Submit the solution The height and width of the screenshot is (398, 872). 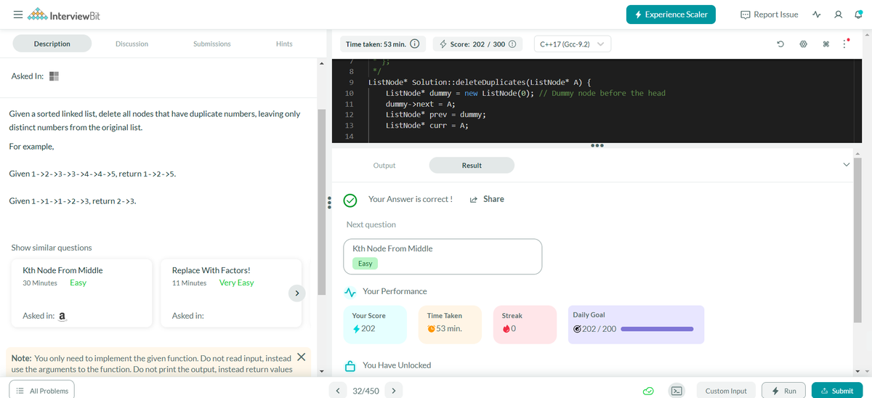tap(836, 391)
